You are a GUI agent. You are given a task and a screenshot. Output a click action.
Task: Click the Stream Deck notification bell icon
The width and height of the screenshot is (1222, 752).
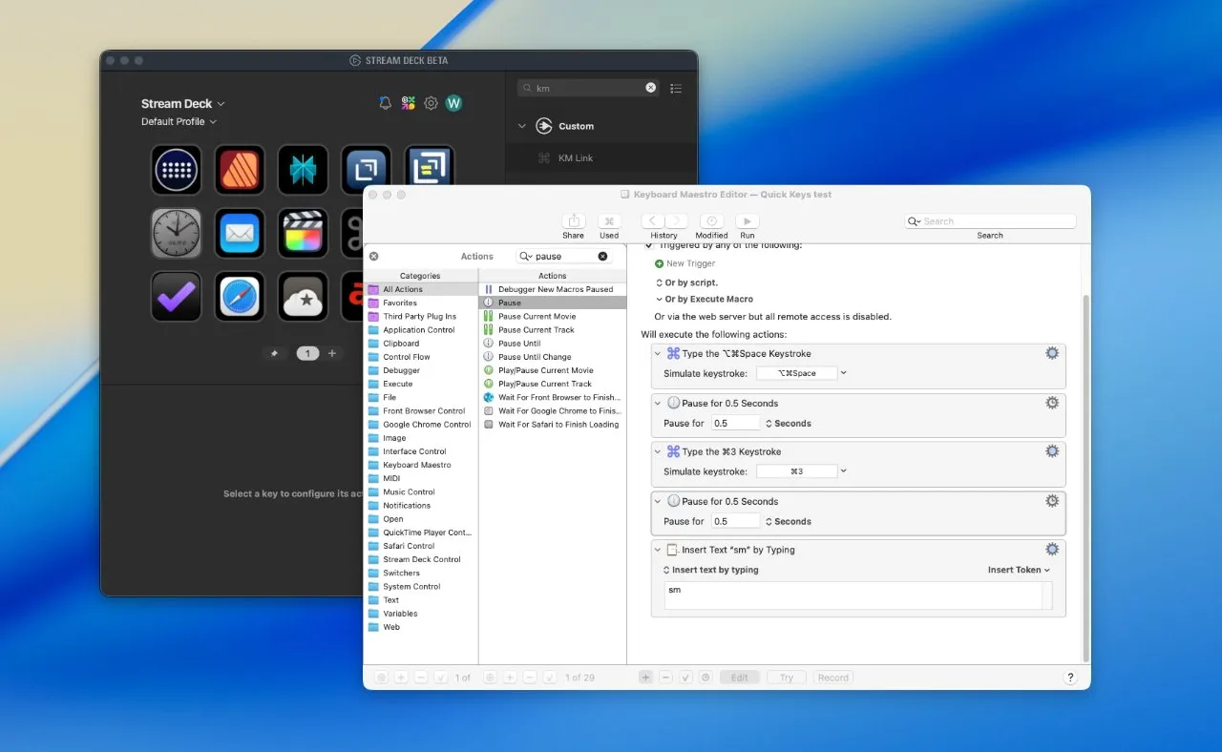tap(386, 103)
